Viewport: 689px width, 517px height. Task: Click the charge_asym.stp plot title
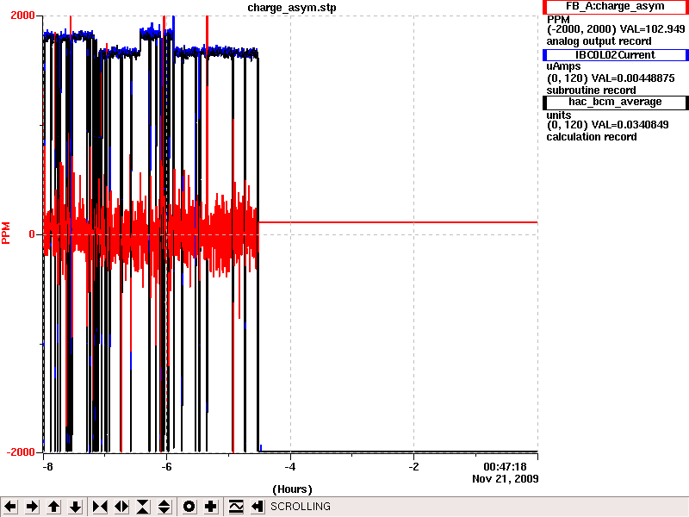point(292,8)
